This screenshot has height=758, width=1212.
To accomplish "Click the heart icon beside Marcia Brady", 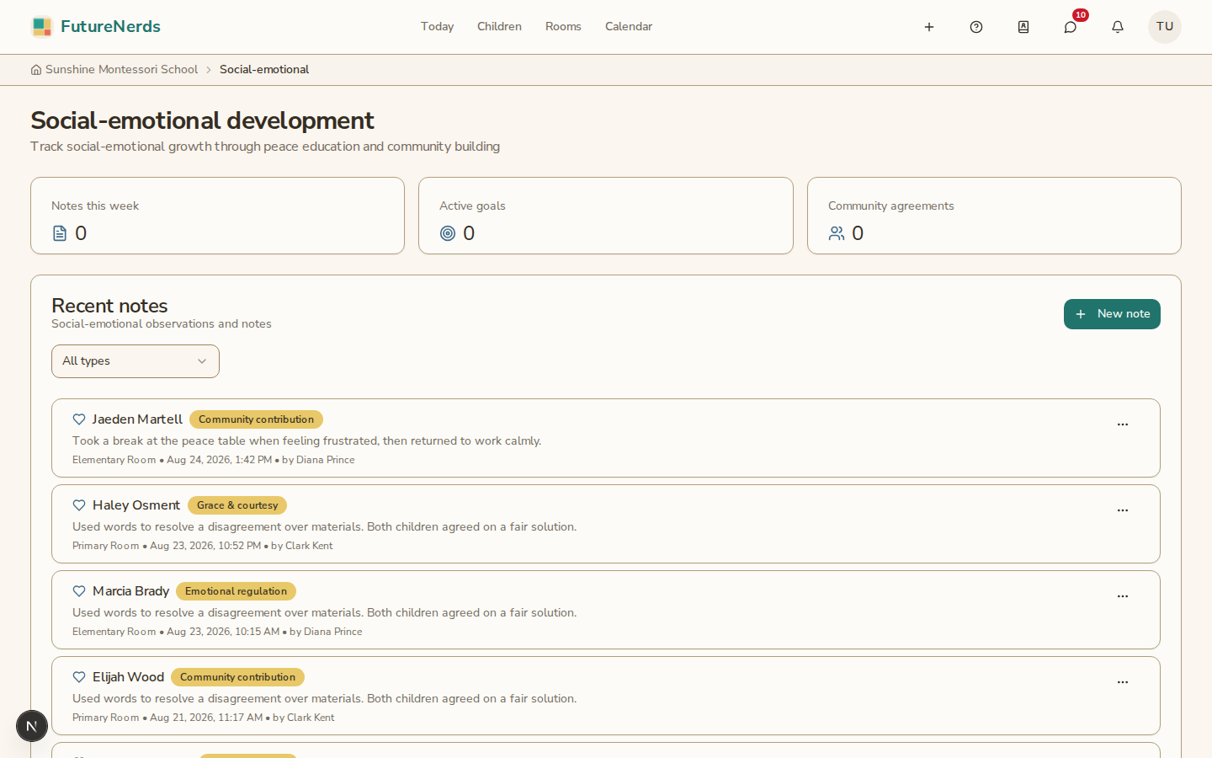I will point(79,591).
